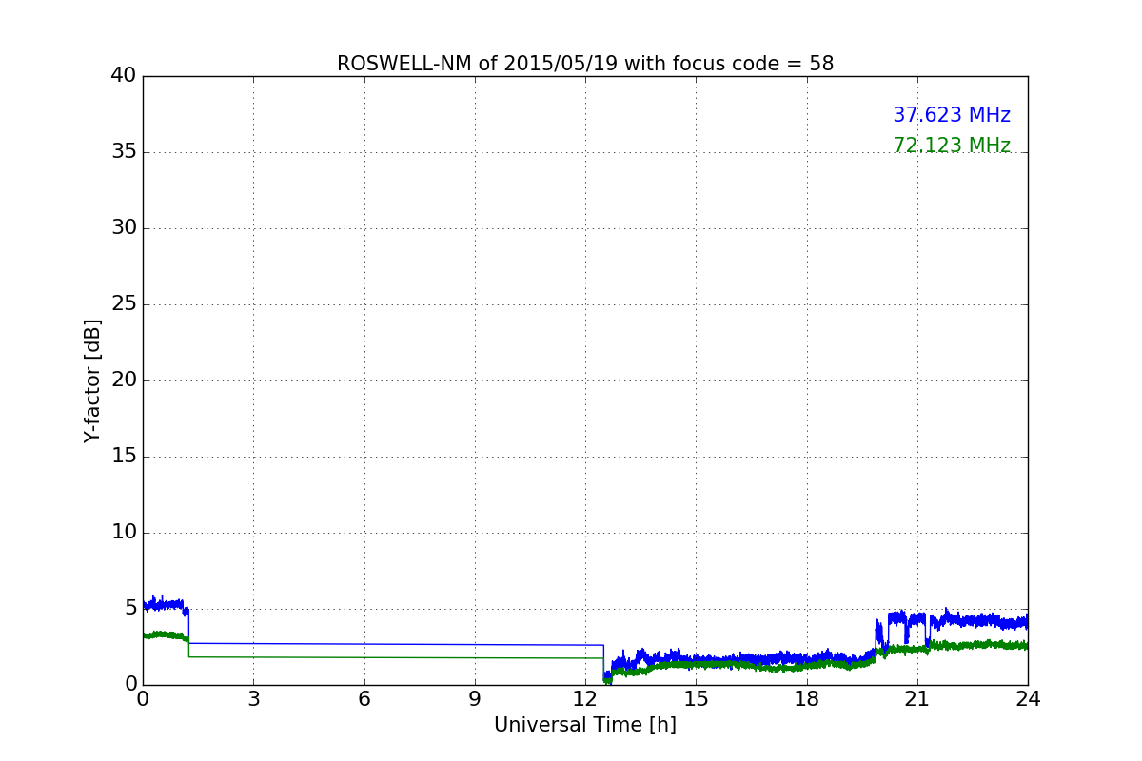Click the x-axis tick label 18
The image size is (1142, 761).
(807, 698)
